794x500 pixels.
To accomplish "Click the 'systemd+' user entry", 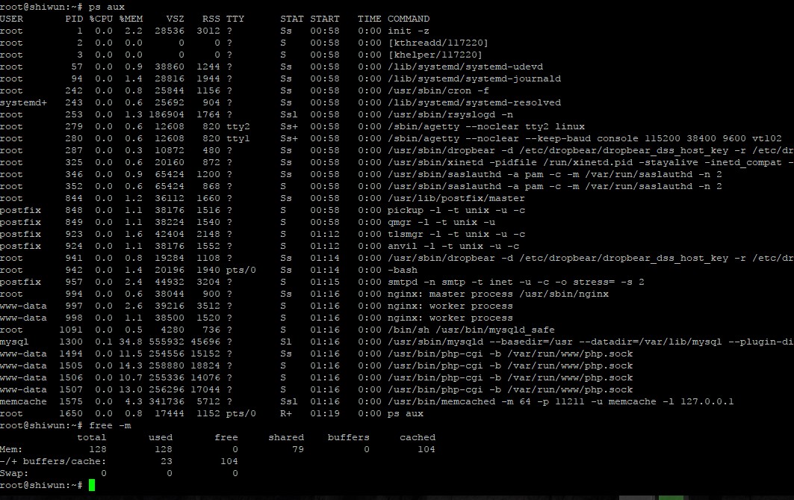I will point(23,102).
